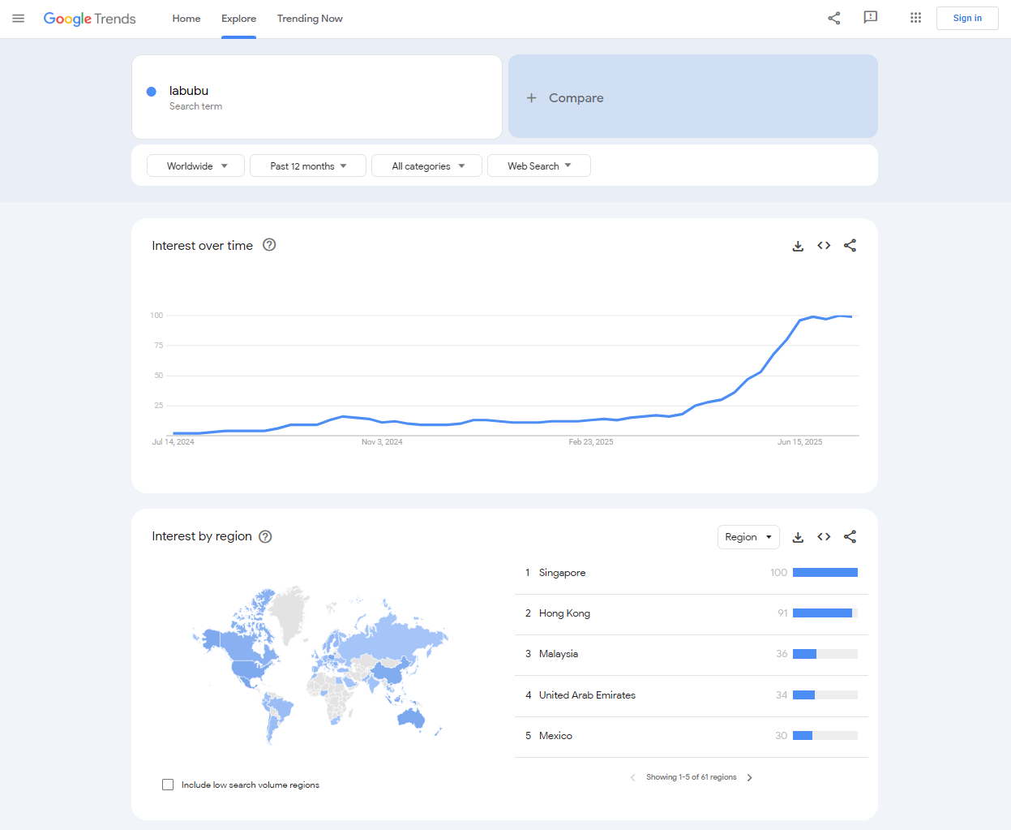Click the Jun 15, 2025 axis label

[799, 442]
